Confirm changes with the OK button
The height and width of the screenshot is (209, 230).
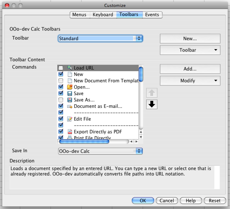pos(143,201)
